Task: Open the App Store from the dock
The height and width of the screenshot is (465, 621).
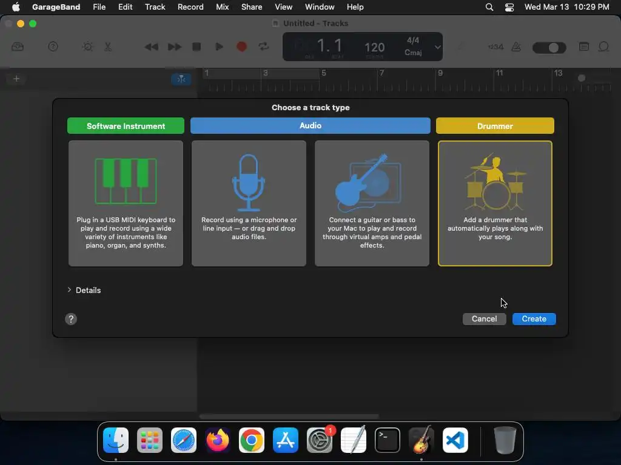Action: point(286,440)
